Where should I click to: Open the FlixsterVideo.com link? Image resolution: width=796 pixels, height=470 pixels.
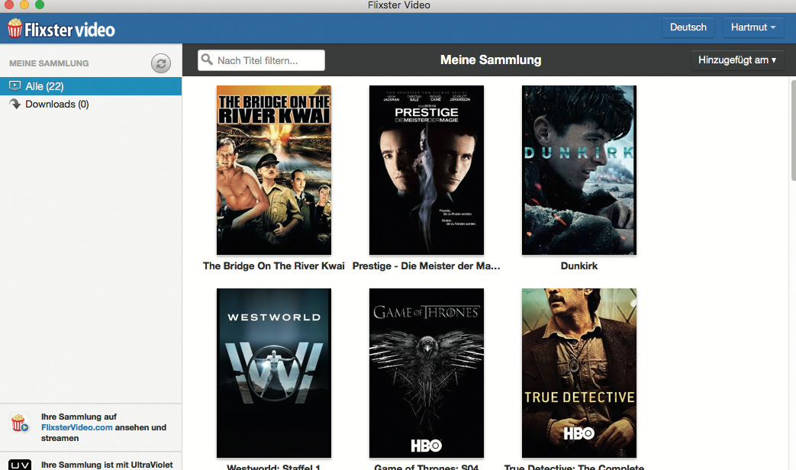tap(77, 428)
